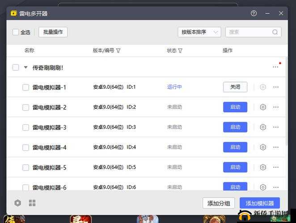The height and width of the screenshot is (223, 296).
Task: Click the LDMultiPlayer yellow logo icon
Action: 13,13
